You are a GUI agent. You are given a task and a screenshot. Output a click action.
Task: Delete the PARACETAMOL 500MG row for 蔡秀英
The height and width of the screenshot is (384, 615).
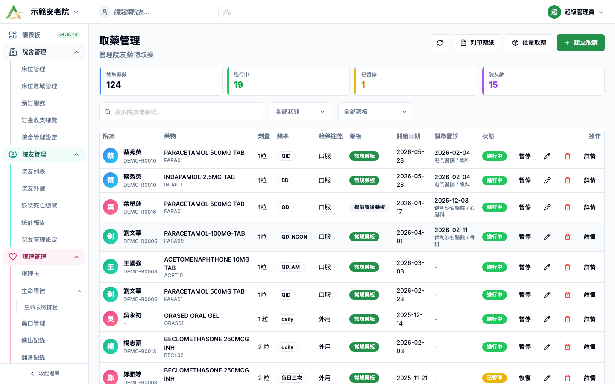click(x=568, y=156)
